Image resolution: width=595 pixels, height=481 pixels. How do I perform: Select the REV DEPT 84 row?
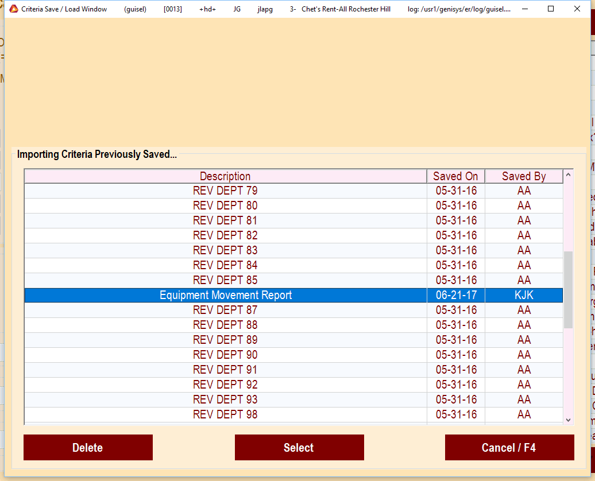click(x=293, y=265)
